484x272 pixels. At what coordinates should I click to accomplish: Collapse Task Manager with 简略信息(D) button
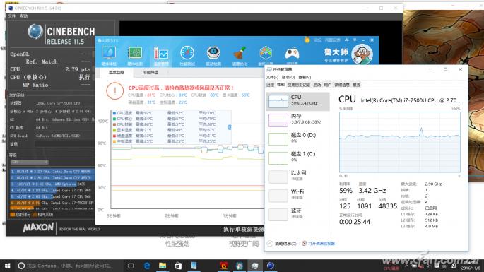tap(282, 244)
